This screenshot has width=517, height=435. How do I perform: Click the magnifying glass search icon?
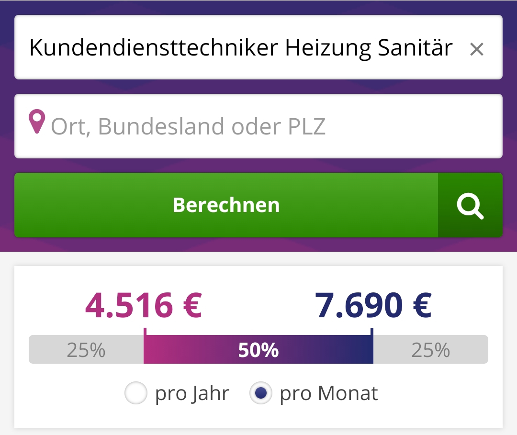pos(470,205)
